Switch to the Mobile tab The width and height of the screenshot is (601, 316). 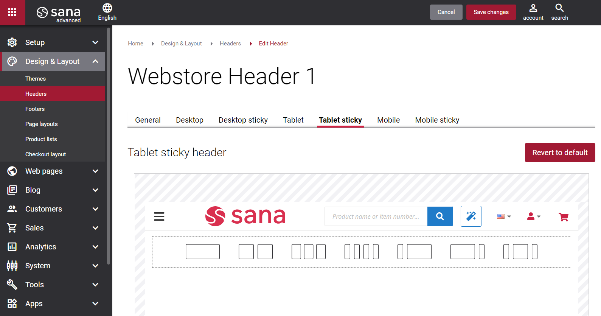(x=388, y=120)
